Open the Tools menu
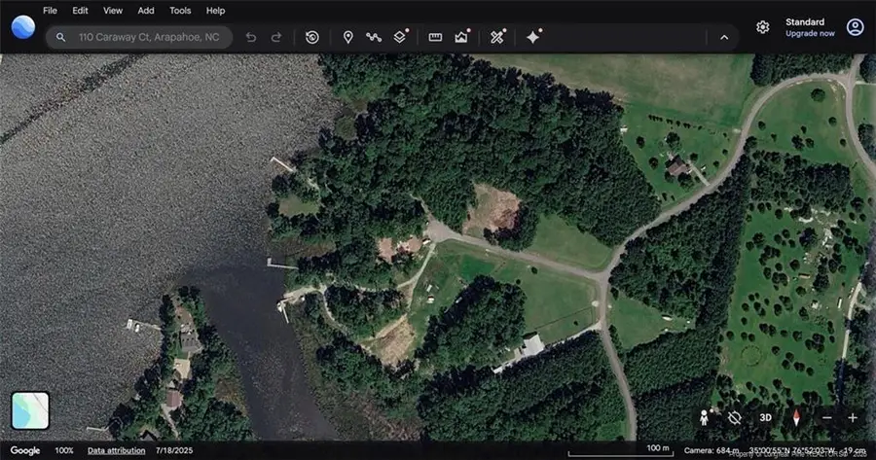This screenshot has height=460, width=876. click(180, 11)
